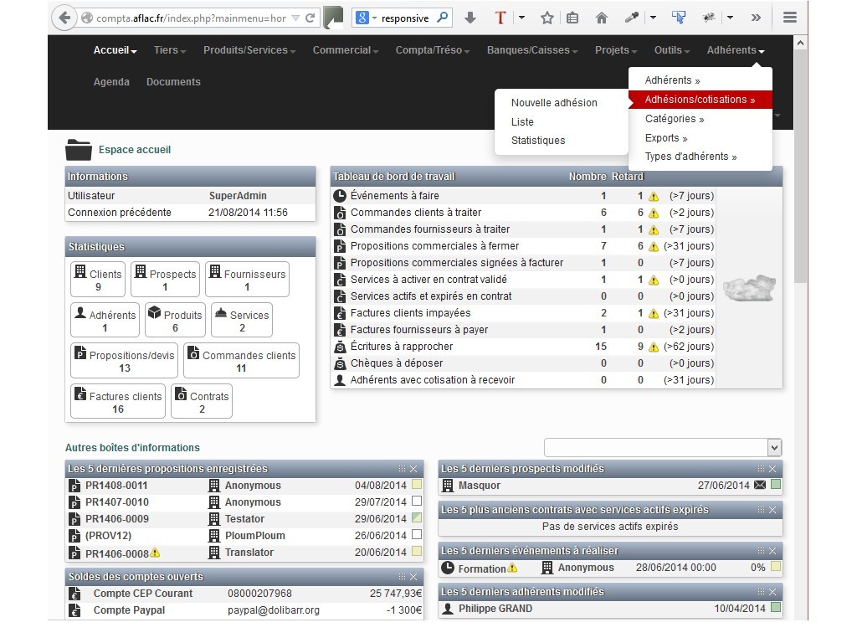857x643 pixels.
Task: Open the Firefox hamburger menu
Action: (788, 18)
